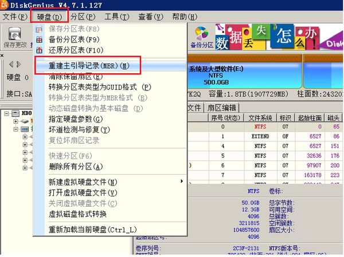Screen dimensions: 344x257
Task: Open the 帮助(H) menu
Action: click(185, 17)
